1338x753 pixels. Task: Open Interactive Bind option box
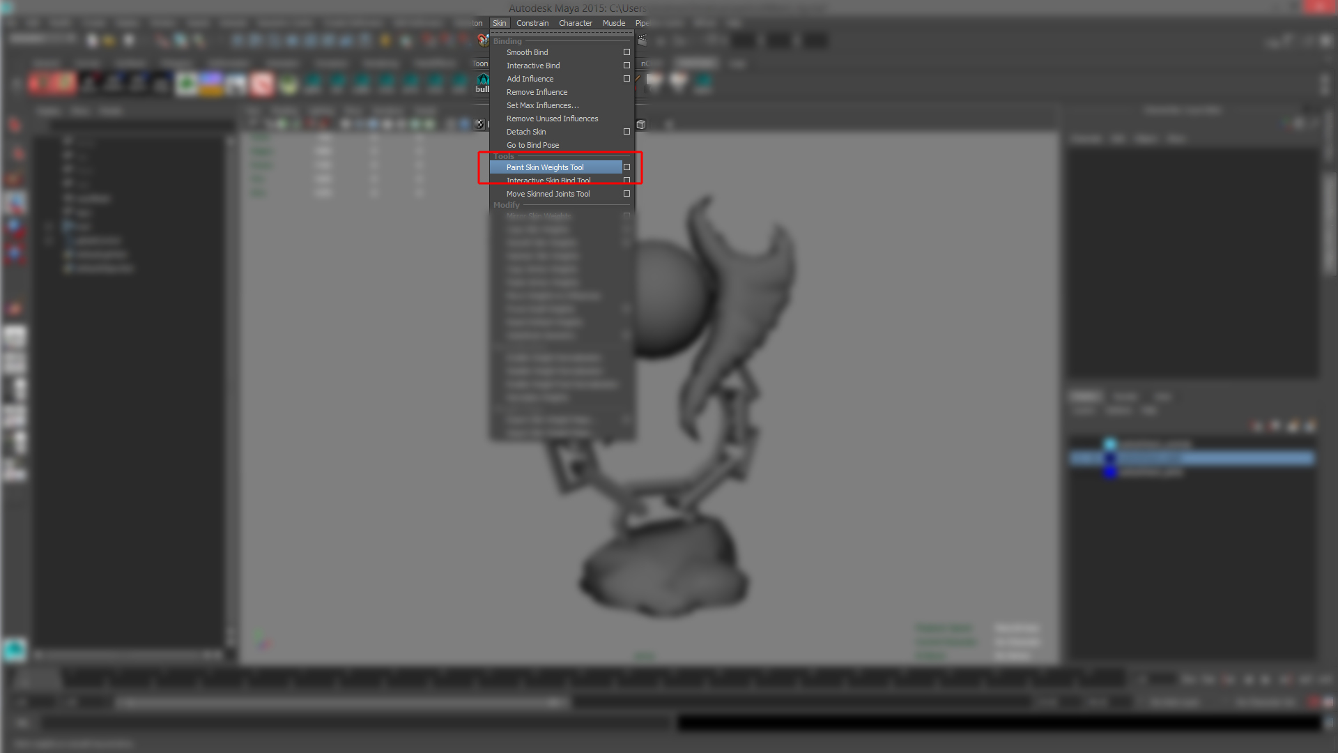pos(626,66)
